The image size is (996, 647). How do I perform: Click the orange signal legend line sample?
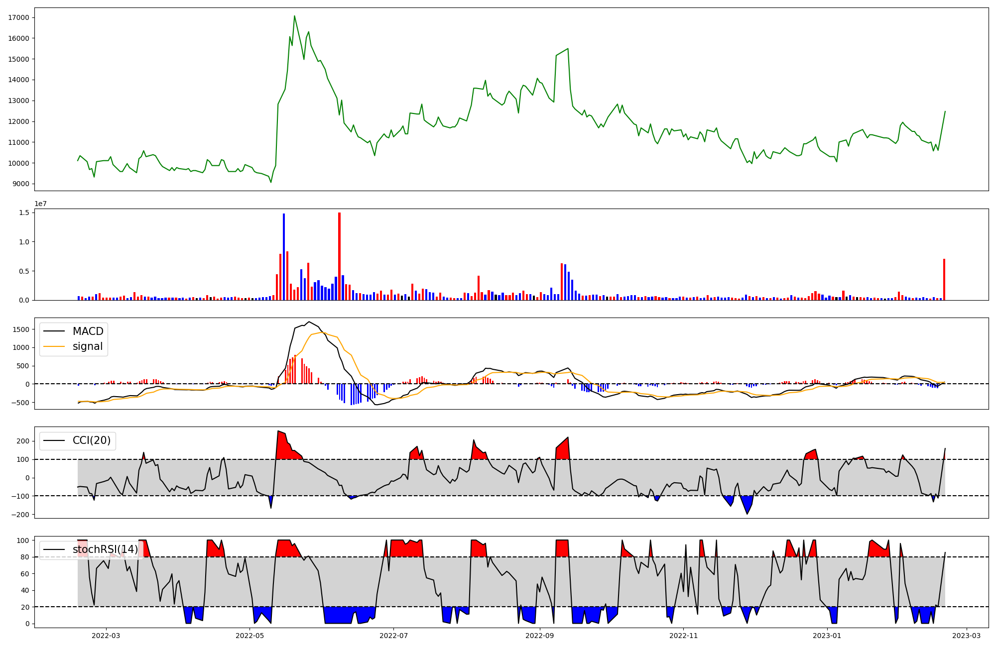[54, 346]
